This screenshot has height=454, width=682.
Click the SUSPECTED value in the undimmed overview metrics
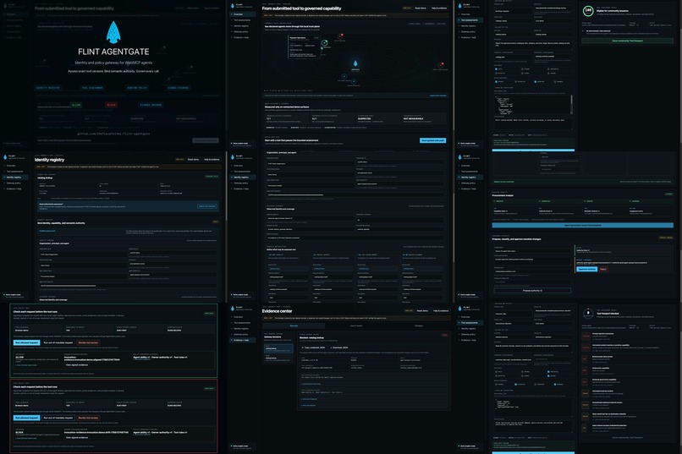(x=365, y=118)
